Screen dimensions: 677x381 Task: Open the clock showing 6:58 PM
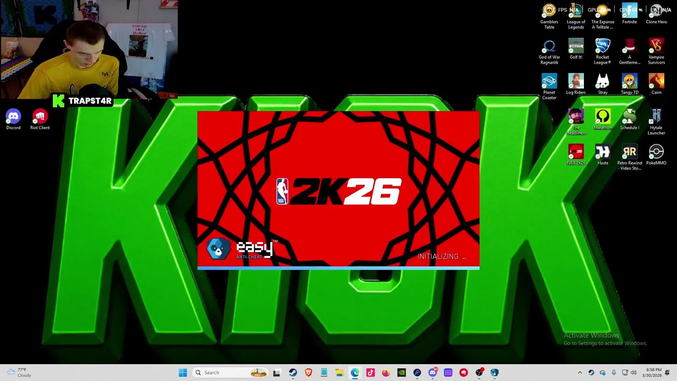point(651,373)
